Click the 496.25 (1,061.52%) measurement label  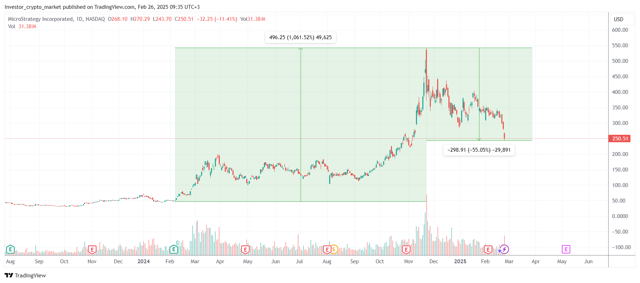coord(301,37)
